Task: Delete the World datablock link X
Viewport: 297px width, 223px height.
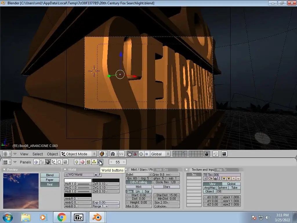Action: [x=96, y=175]
